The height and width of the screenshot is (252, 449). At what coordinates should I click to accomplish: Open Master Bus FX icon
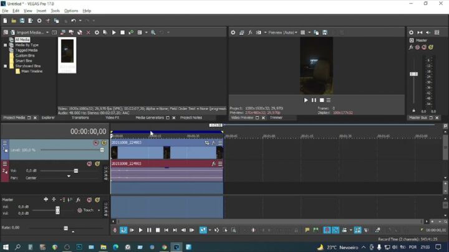pyautogui.click(x=411, y=47)
